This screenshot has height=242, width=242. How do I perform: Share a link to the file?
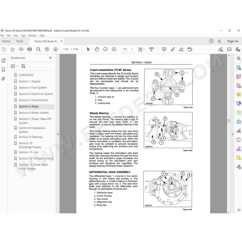pyautogui.click(x=221, y=49)
